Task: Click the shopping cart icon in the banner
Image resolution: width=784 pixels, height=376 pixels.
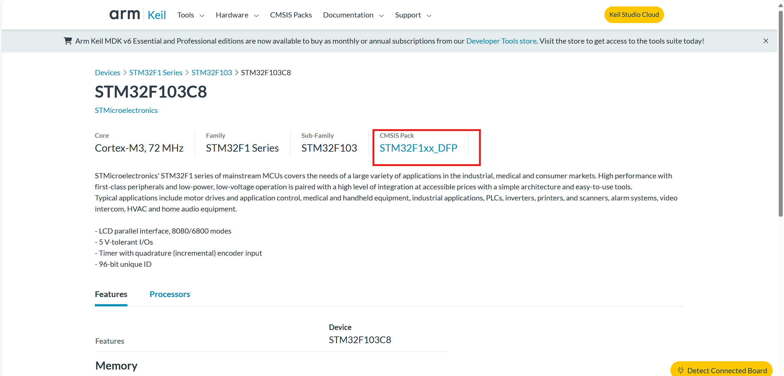Action: [68, 41]
